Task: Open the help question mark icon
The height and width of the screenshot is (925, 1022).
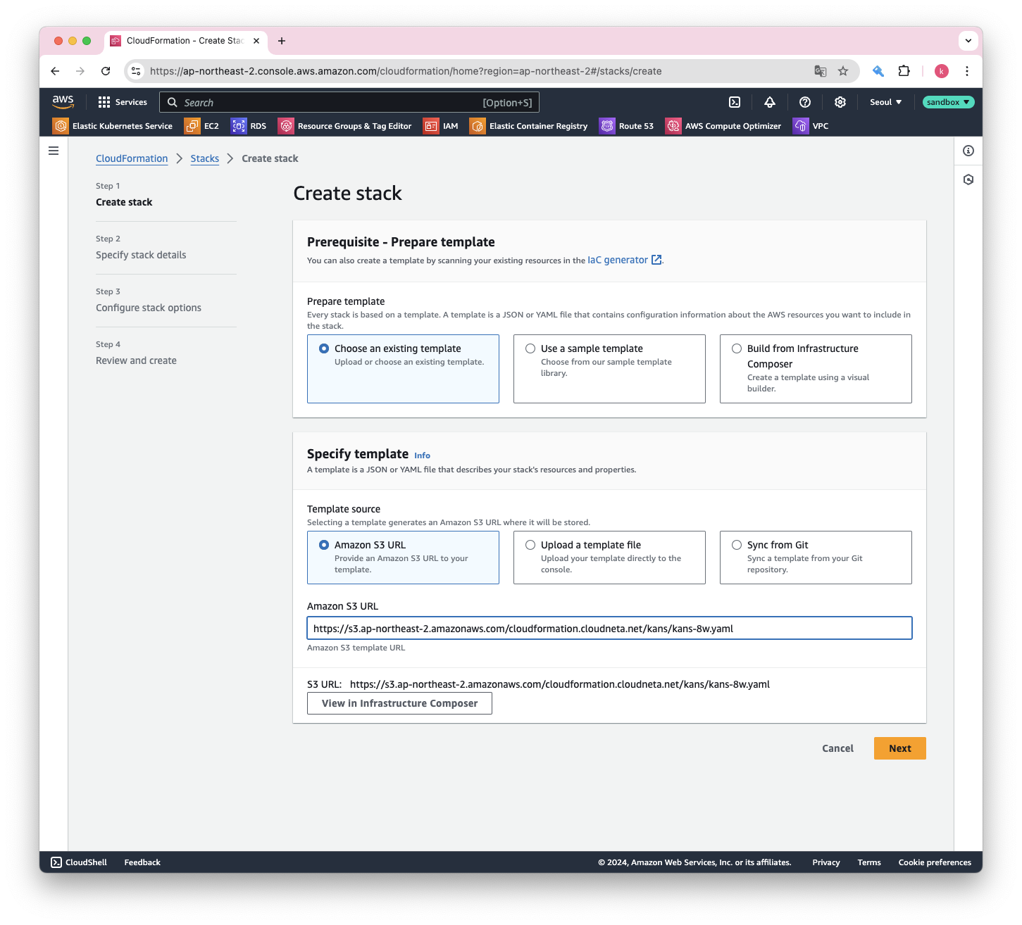Action: pyautogui.click(x=805, y=102)
